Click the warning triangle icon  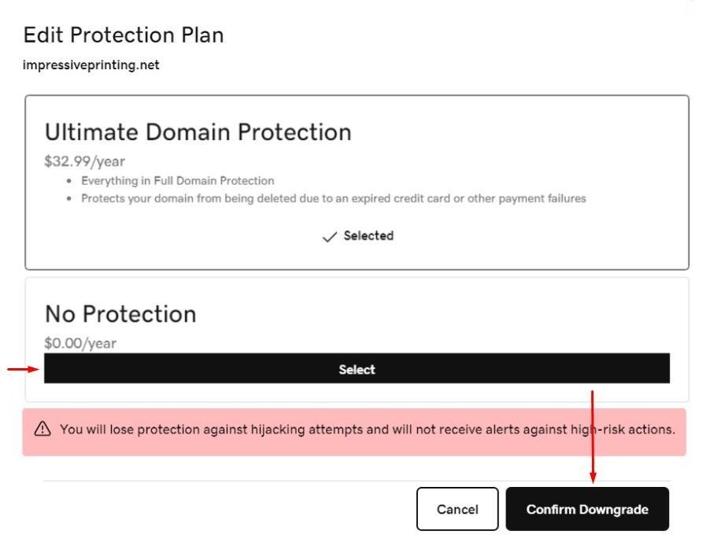coord(43,429)
